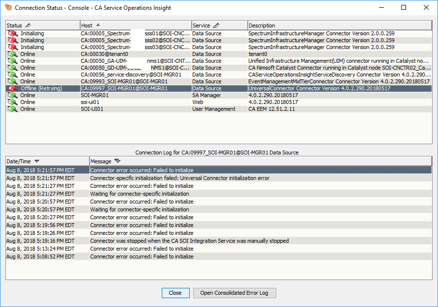The height and width of the screenshot is (307, 438).
Task: Click the Unified Infrastructure Management(UIM) description
Action: [338, 61]
